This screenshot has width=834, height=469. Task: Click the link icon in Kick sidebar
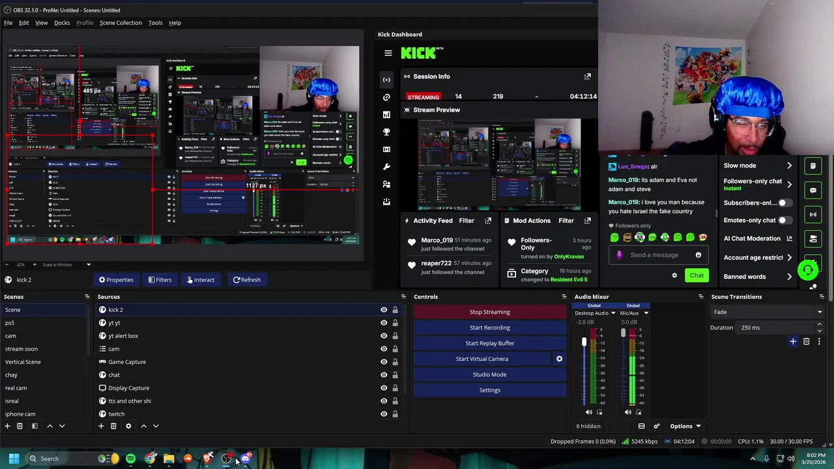(x=386, y=97)
